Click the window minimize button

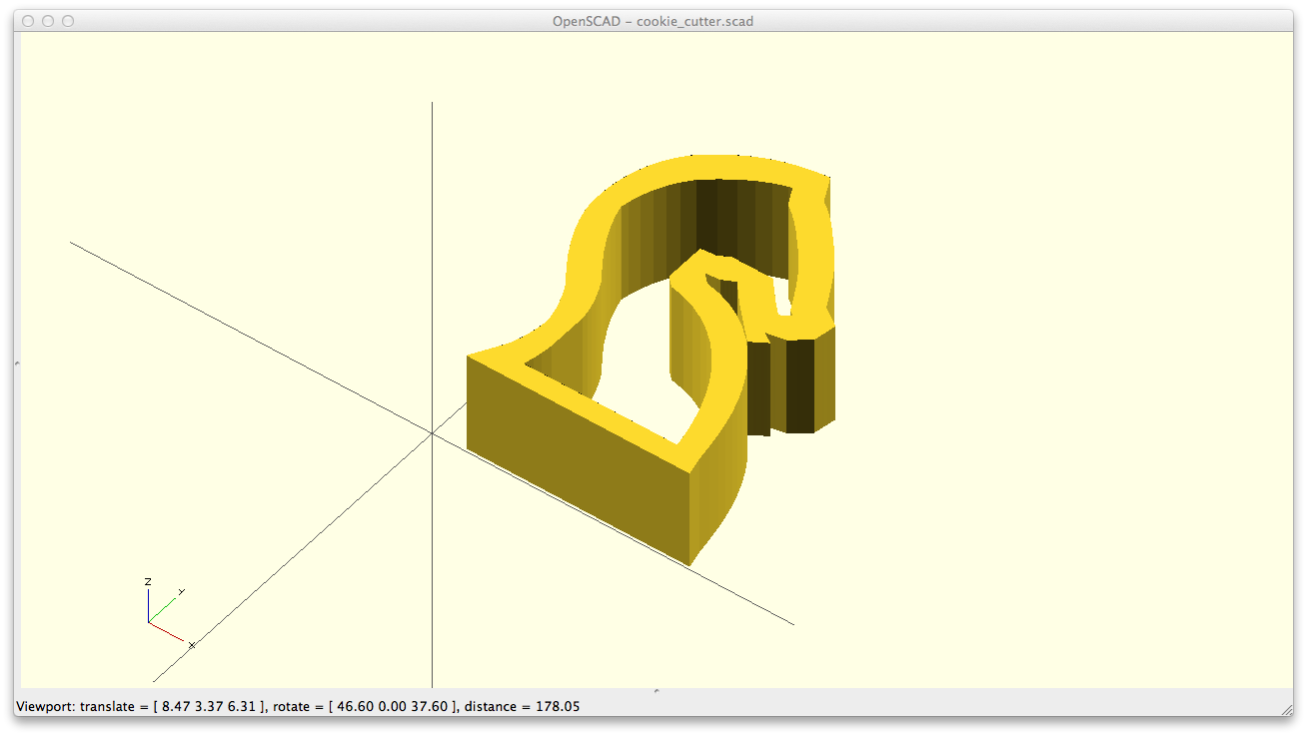[x=48, y=21]
